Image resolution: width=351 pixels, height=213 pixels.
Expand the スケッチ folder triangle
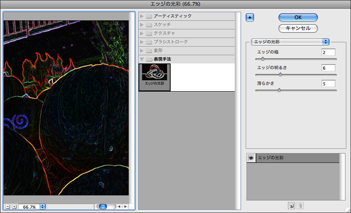tap(142, 25)
